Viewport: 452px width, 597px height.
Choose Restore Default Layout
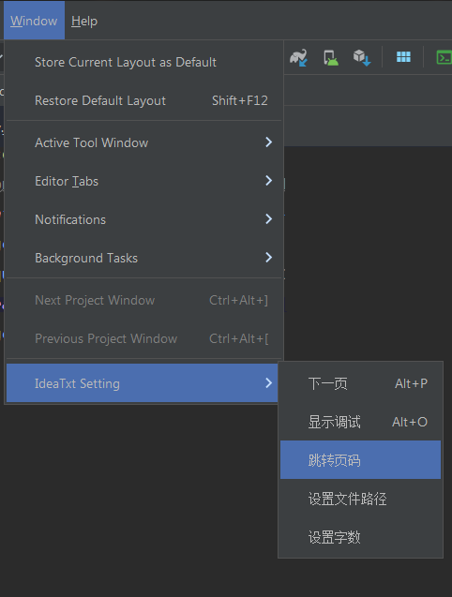pos(144,100)
